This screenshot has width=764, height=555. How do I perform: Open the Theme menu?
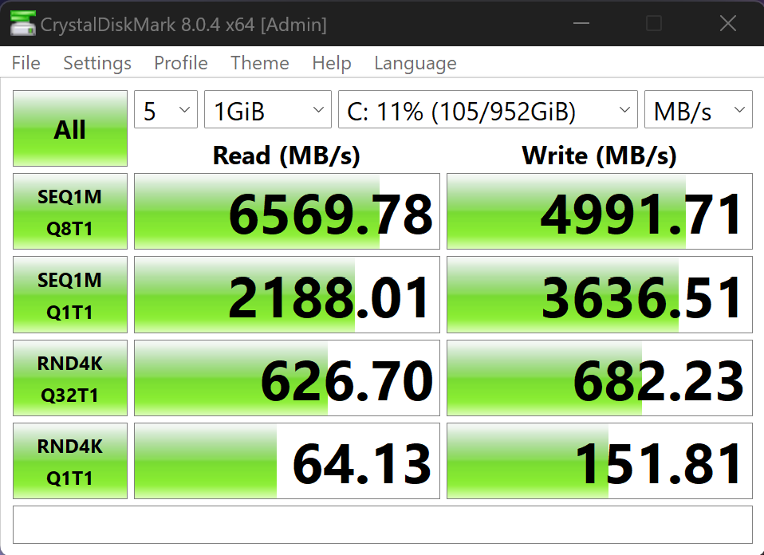(x=260, y=63)
